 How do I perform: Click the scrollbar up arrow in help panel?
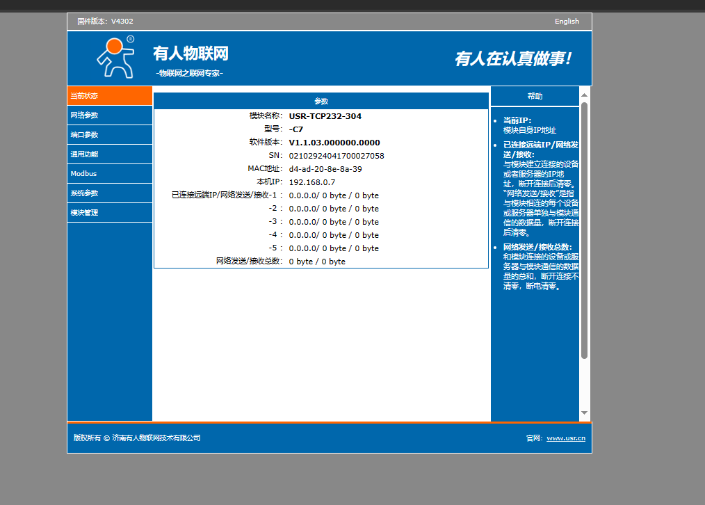[x=584, y=95]
